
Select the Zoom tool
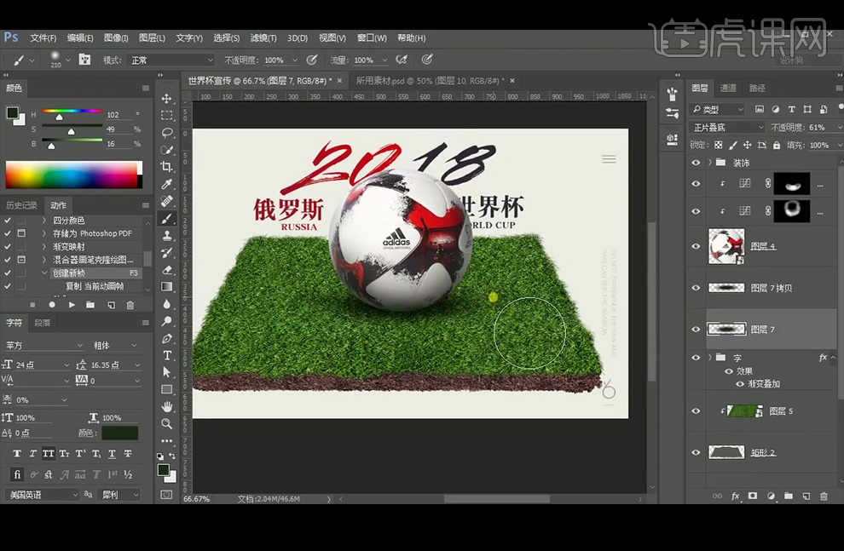click(x=167, y=423)
